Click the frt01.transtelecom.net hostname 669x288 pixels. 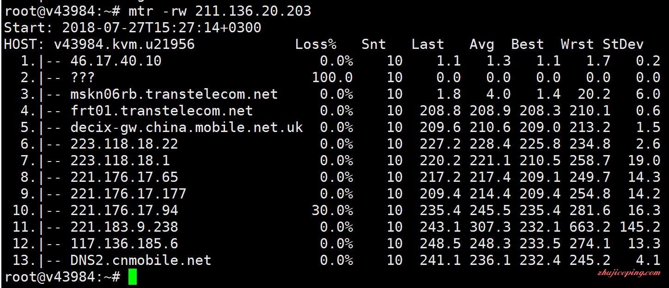coord(162,111)
